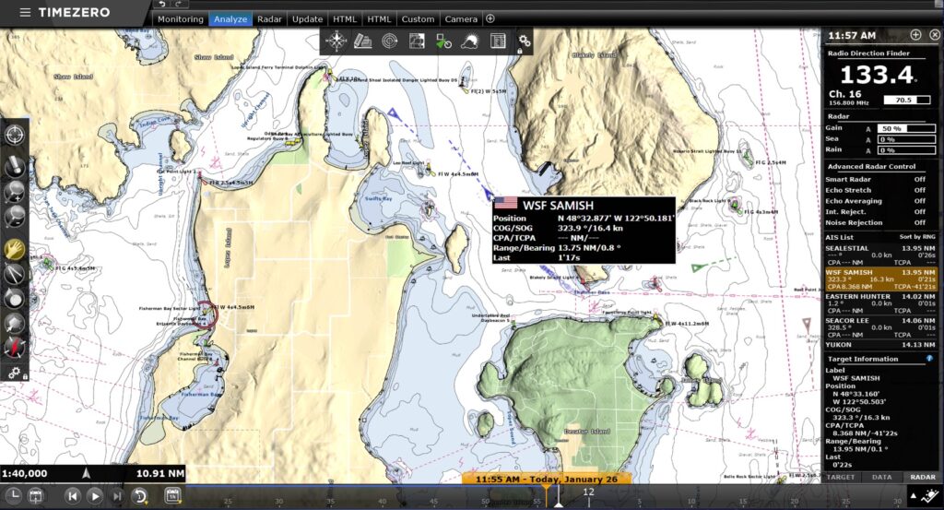Image resolution: width=944 pixels, height=510 pixels.
Task: Open the compass rose mode ribbon button
Action: [336, 41]
